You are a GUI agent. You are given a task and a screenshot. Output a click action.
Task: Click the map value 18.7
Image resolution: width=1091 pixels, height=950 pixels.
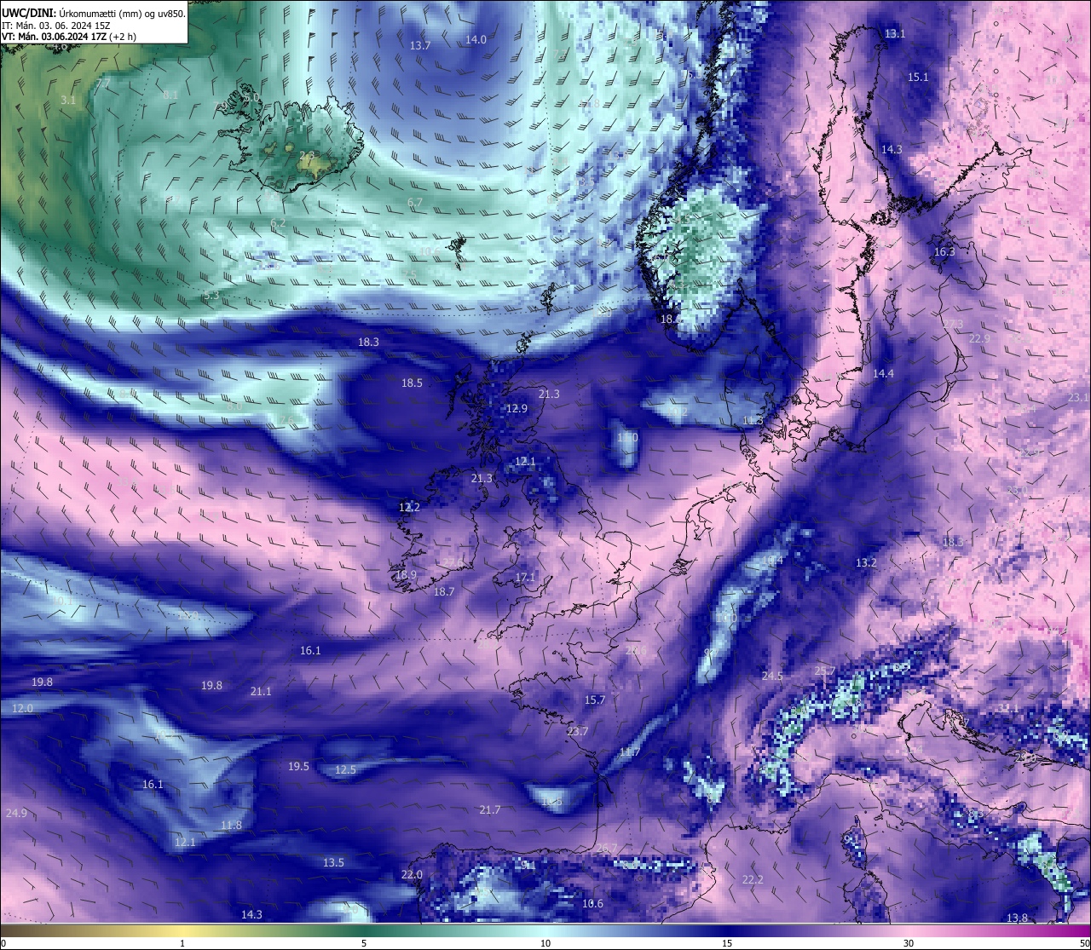(443, 591)
